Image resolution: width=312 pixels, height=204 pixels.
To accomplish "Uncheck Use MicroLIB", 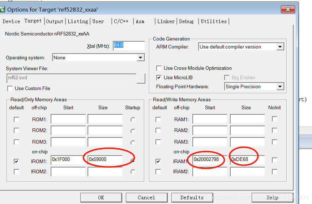I will (159, 78).
